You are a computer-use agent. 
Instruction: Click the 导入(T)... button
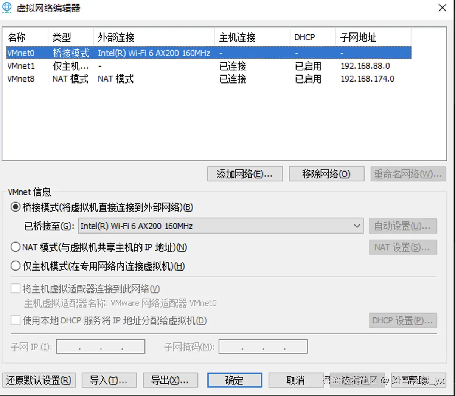click(109, 380)
